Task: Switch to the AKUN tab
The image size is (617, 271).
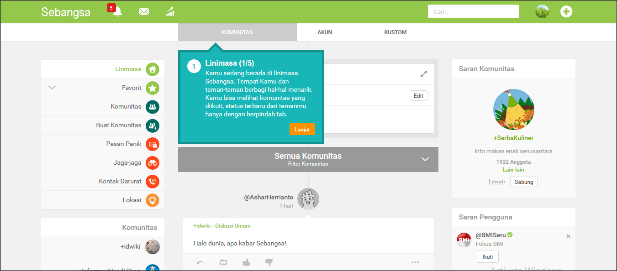Action: 325,32
